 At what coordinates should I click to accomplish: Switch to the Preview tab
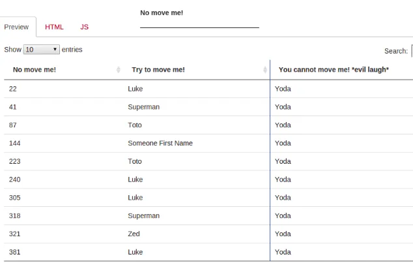coord(16,27)
